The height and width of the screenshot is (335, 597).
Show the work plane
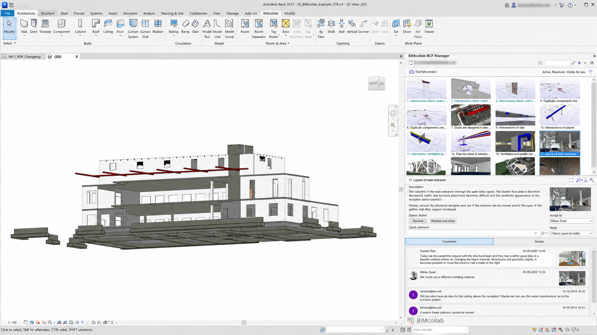pos(407,26)
